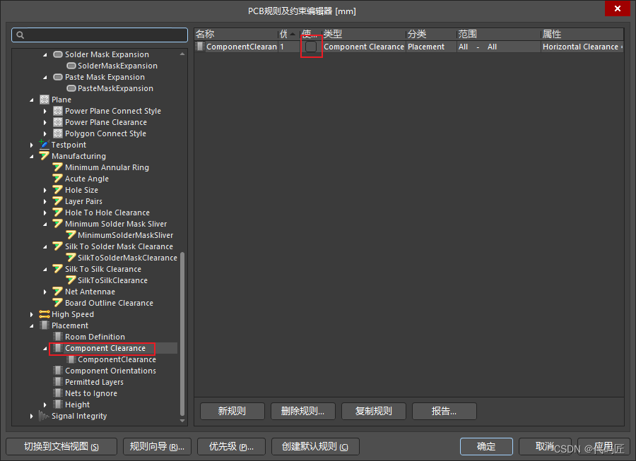Sort by the 优 priority column header
The image size is (636, 461).
(x=289, y=34)
